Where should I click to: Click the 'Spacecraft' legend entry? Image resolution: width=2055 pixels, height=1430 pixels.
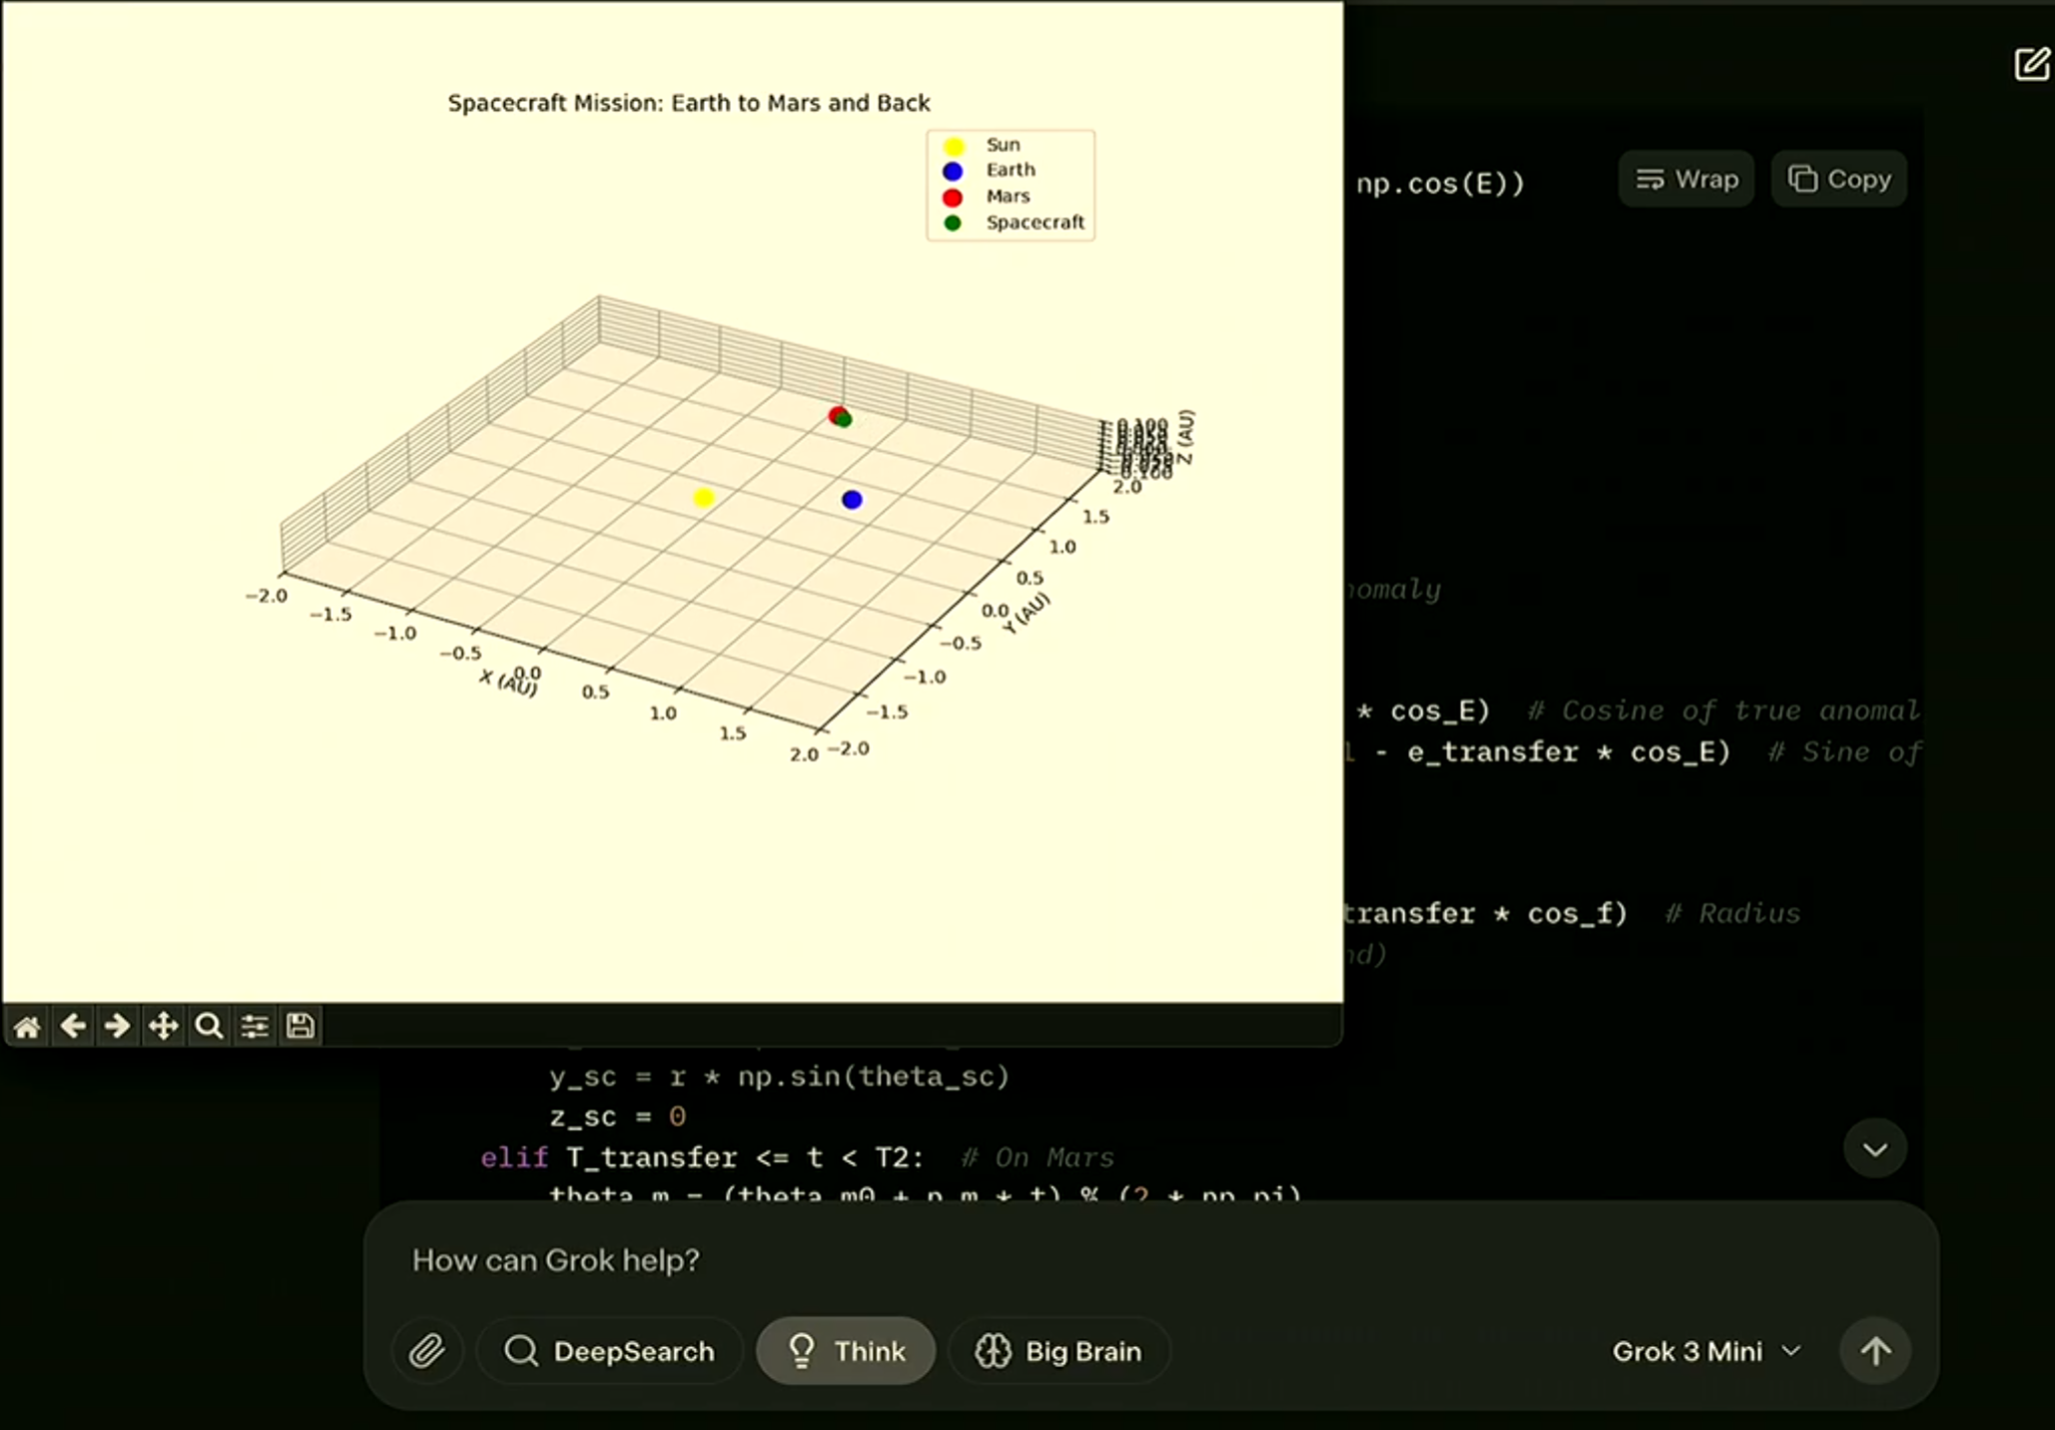(x=1034, y=223)
